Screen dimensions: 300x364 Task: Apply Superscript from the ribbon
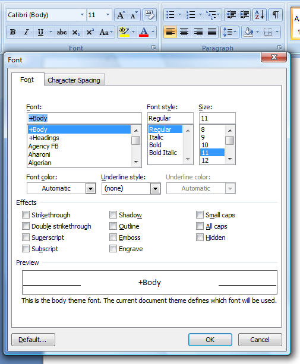[x=90, y=32]
